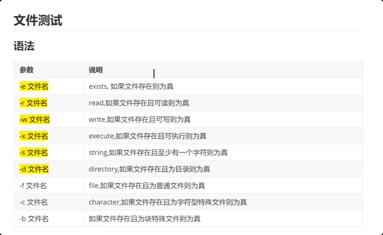Click the execute description text
This screenshot has width=383, height=235.
(147, 136)
